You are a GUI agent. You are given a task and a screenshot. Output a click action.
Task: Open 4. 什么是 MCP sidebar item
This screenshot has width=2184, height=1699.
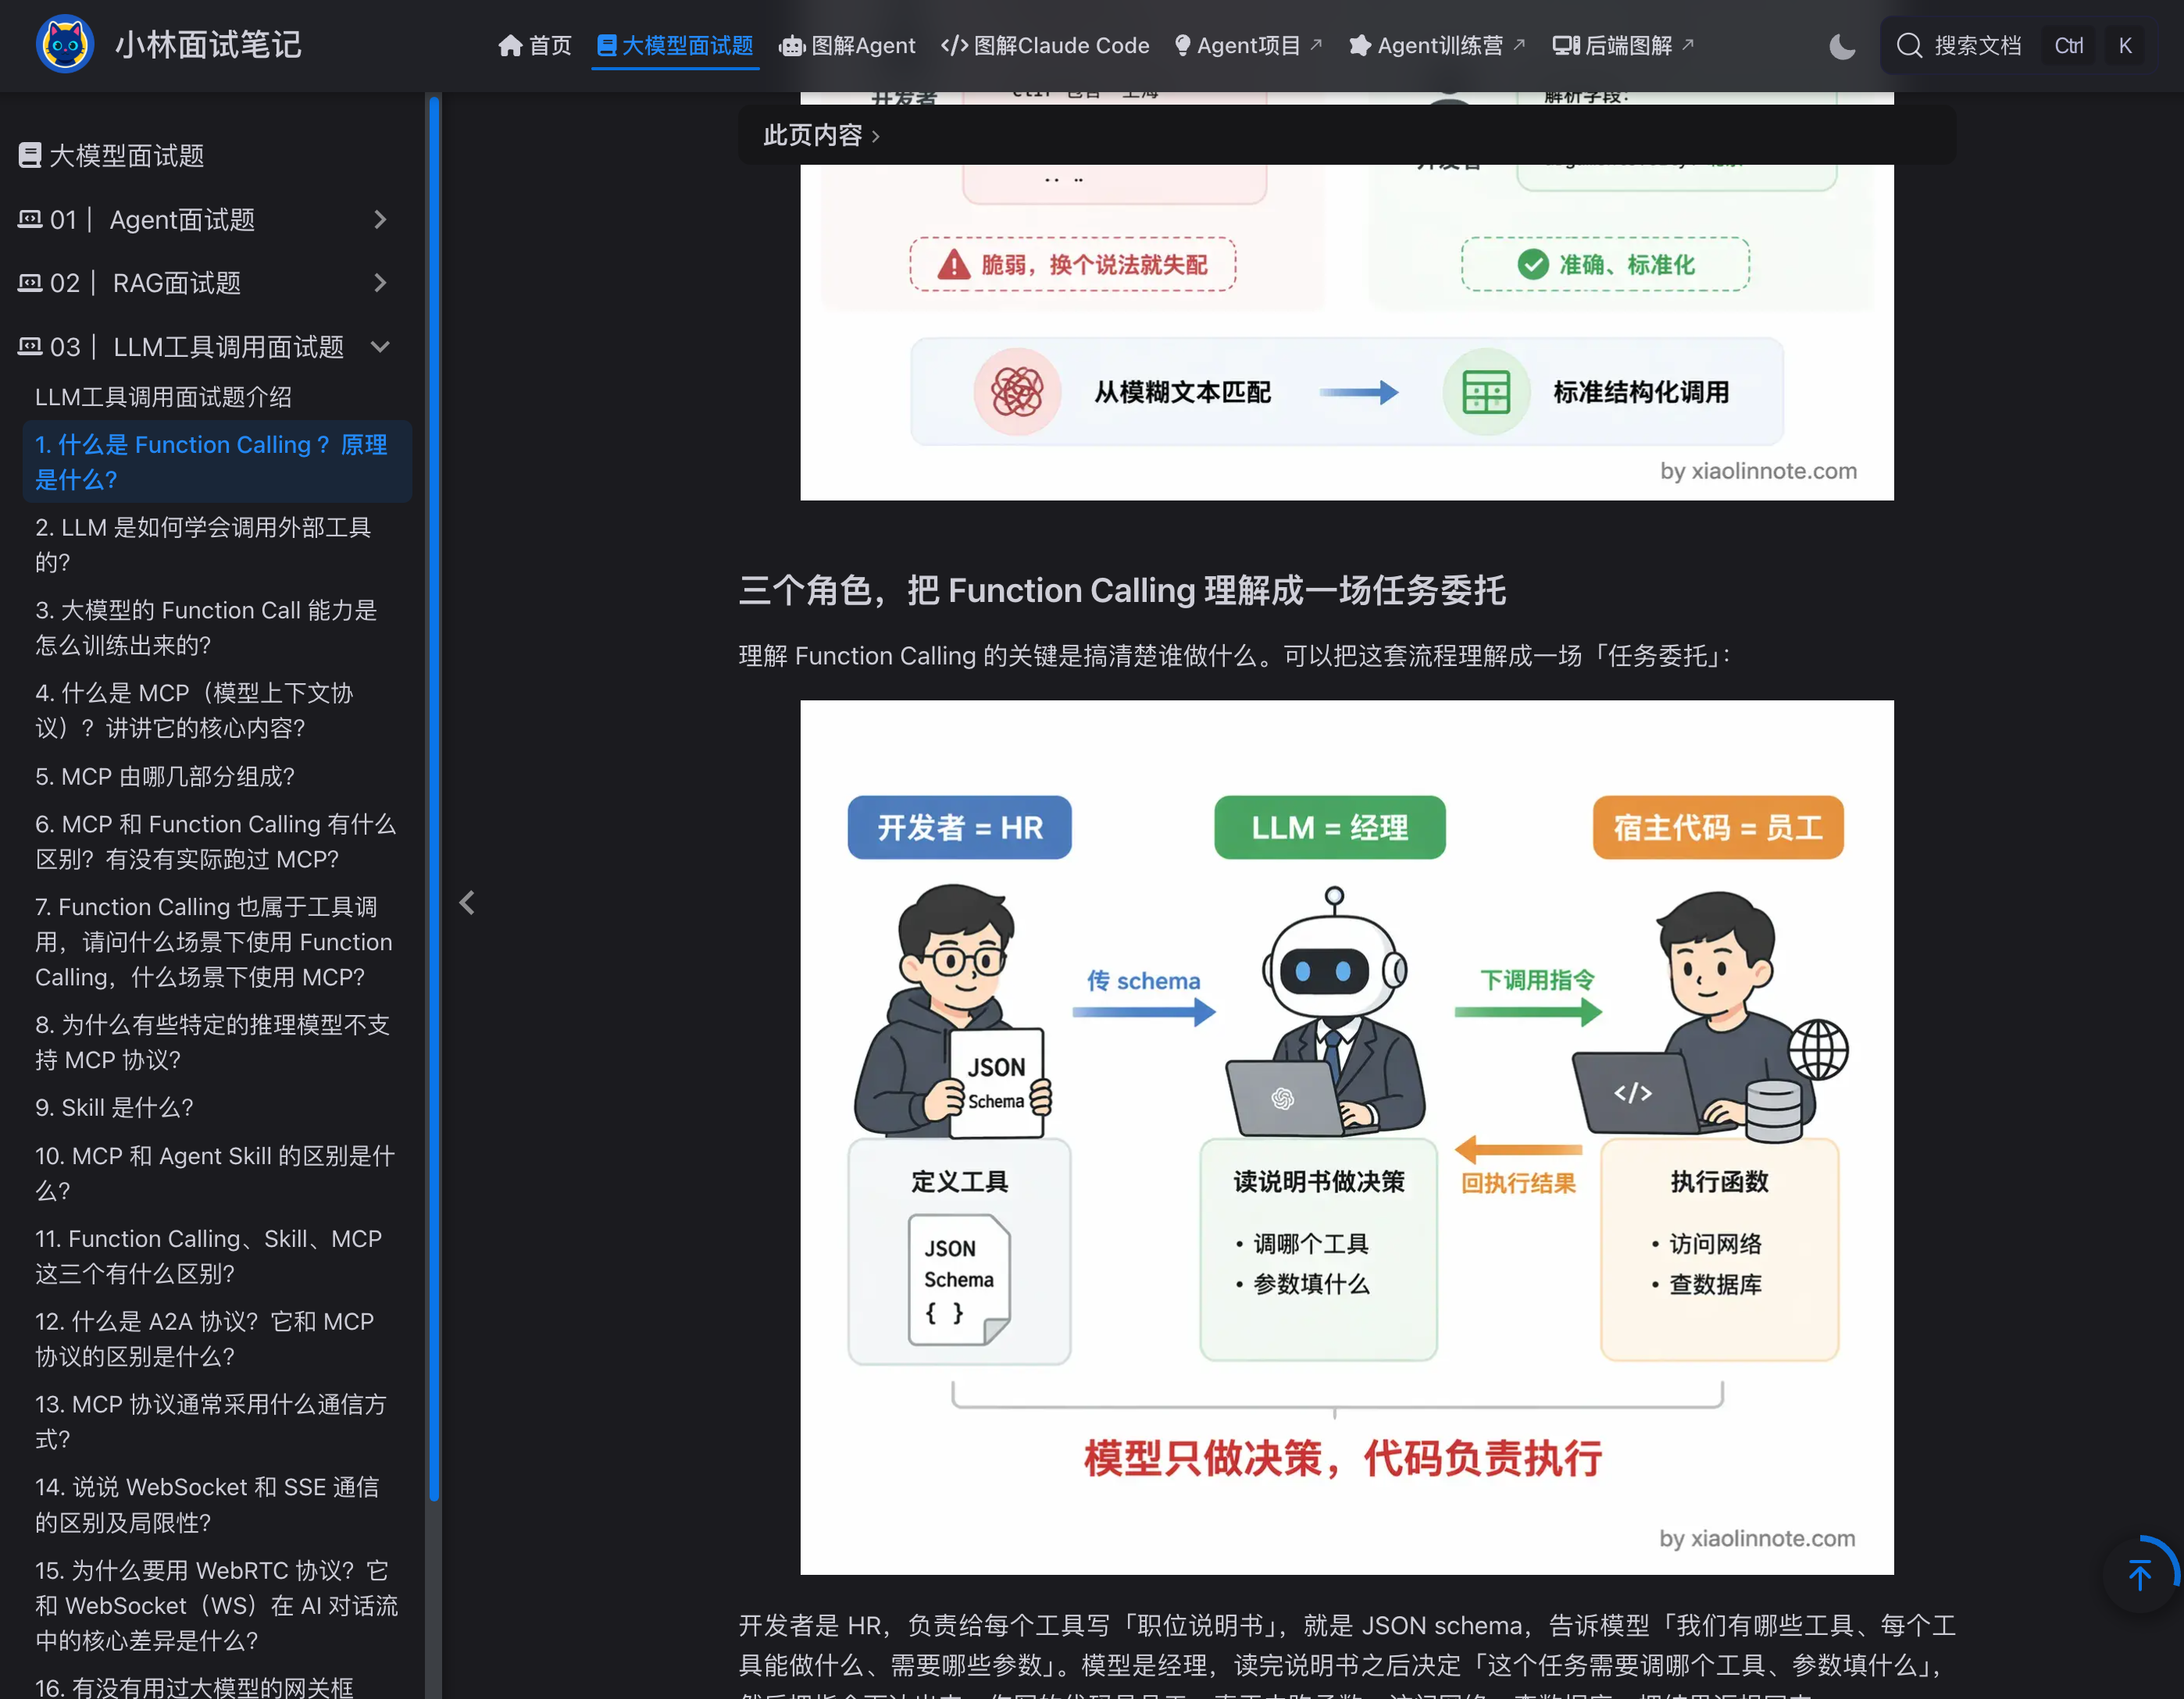[217, 711]
